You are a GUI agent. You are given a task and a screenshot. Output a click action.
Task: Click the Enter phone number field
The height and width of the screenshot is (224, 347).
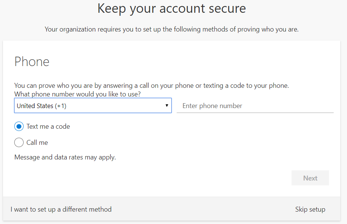[x=255, y=106]
